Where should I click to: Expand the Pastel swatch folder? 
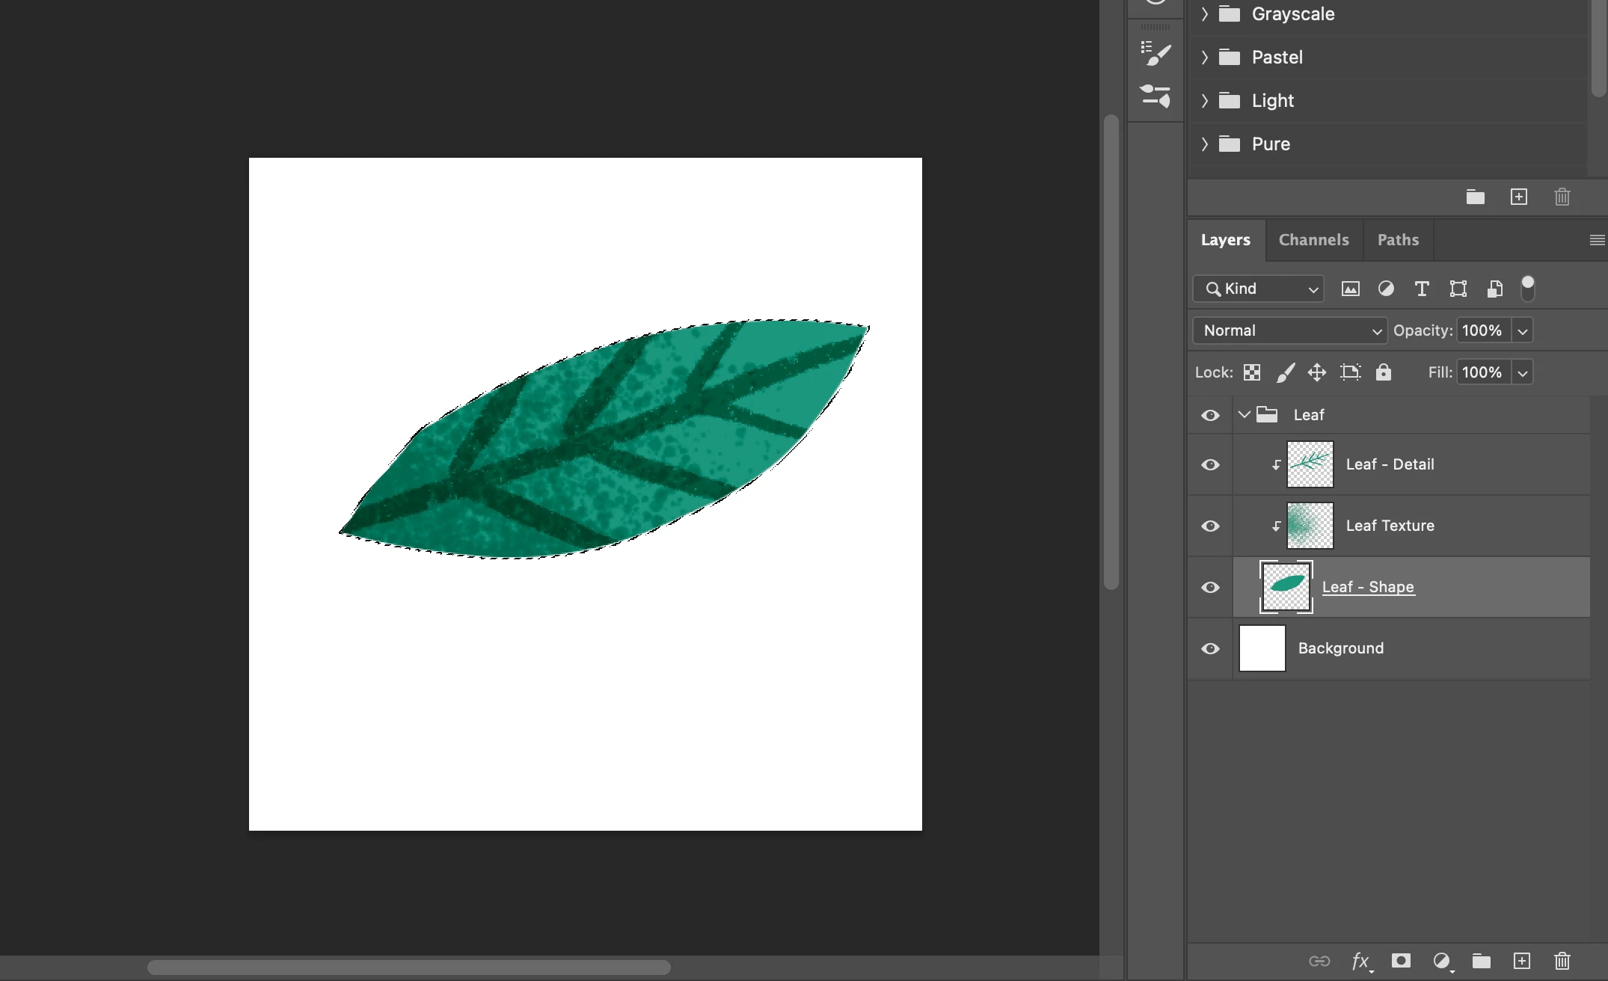pyautogui.click(x=1204, y=58)
